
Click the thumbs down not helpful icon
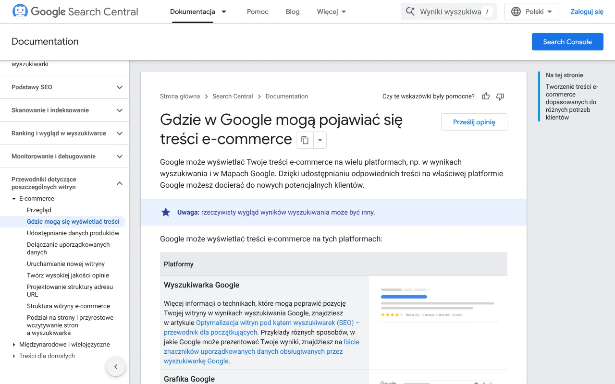[500, 96]
